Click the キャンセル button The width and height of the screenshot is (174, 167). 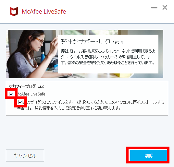point(25,155)
